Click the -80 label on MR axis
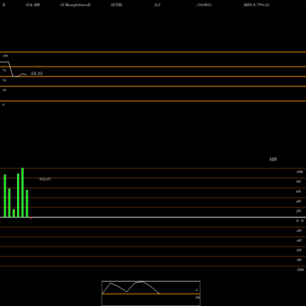The height and width of the screenshot is (306, 306). click(x=299, y=260)
